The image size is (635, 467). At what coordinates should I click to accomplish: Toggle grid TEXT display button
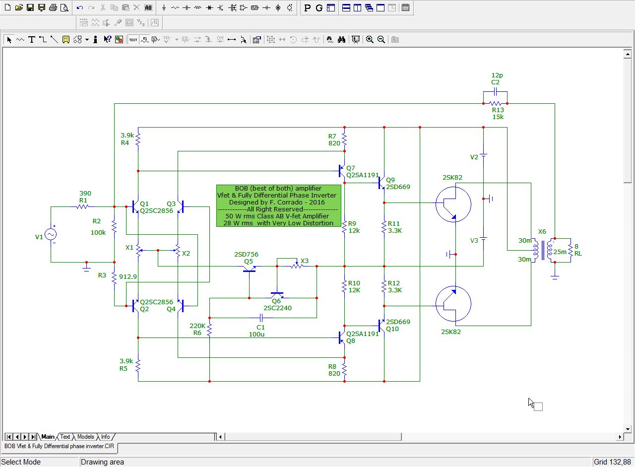133,40
